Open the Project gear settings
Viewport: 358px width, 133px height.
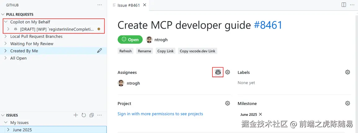[x=227, y=103]
